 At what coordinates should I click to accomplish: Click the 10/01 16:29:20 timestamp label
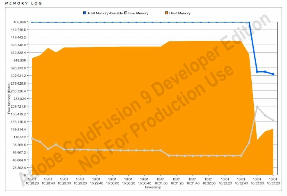pyautogui.click(x=80, y=181)
